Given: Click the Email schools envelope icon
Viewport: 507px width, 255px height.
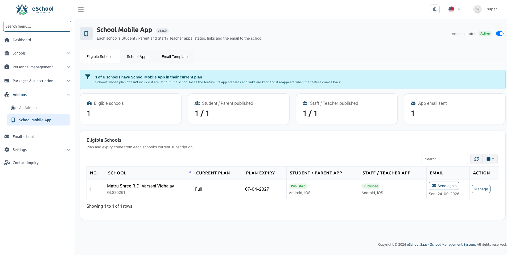Looking at the screenshot, I should 7,137.
